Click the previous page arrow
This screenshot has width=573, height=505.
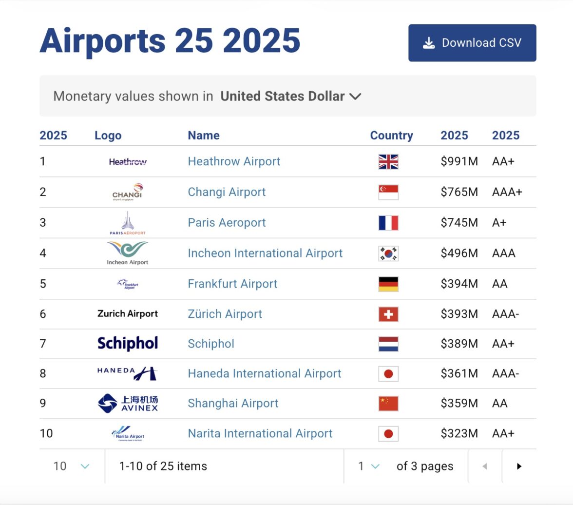[x=484, y=466]
